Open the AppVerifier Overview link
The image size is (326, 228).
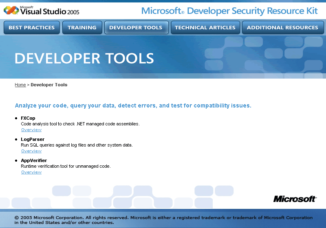click(31, 172)
